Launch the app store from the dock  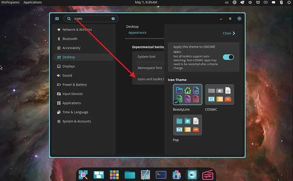pyautogui.click(x=176, y=175)
